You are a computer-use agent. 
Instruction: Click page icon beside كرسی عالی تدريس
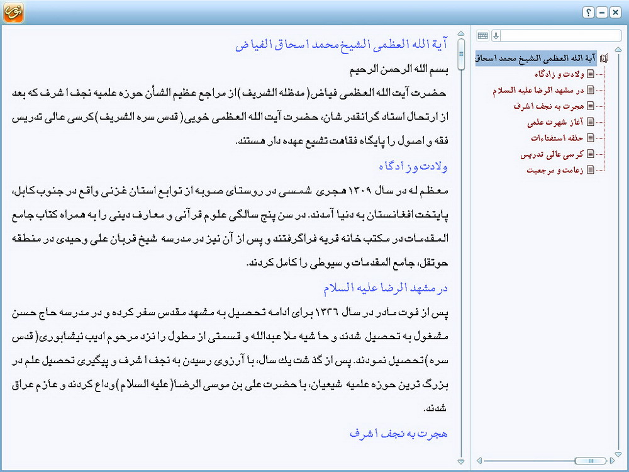[x=591, y=154]
